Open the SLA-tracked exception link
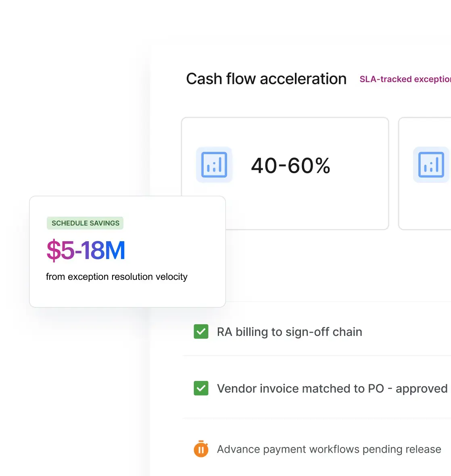Viewport: 451px width, 476px height. (x=405, y=79)
